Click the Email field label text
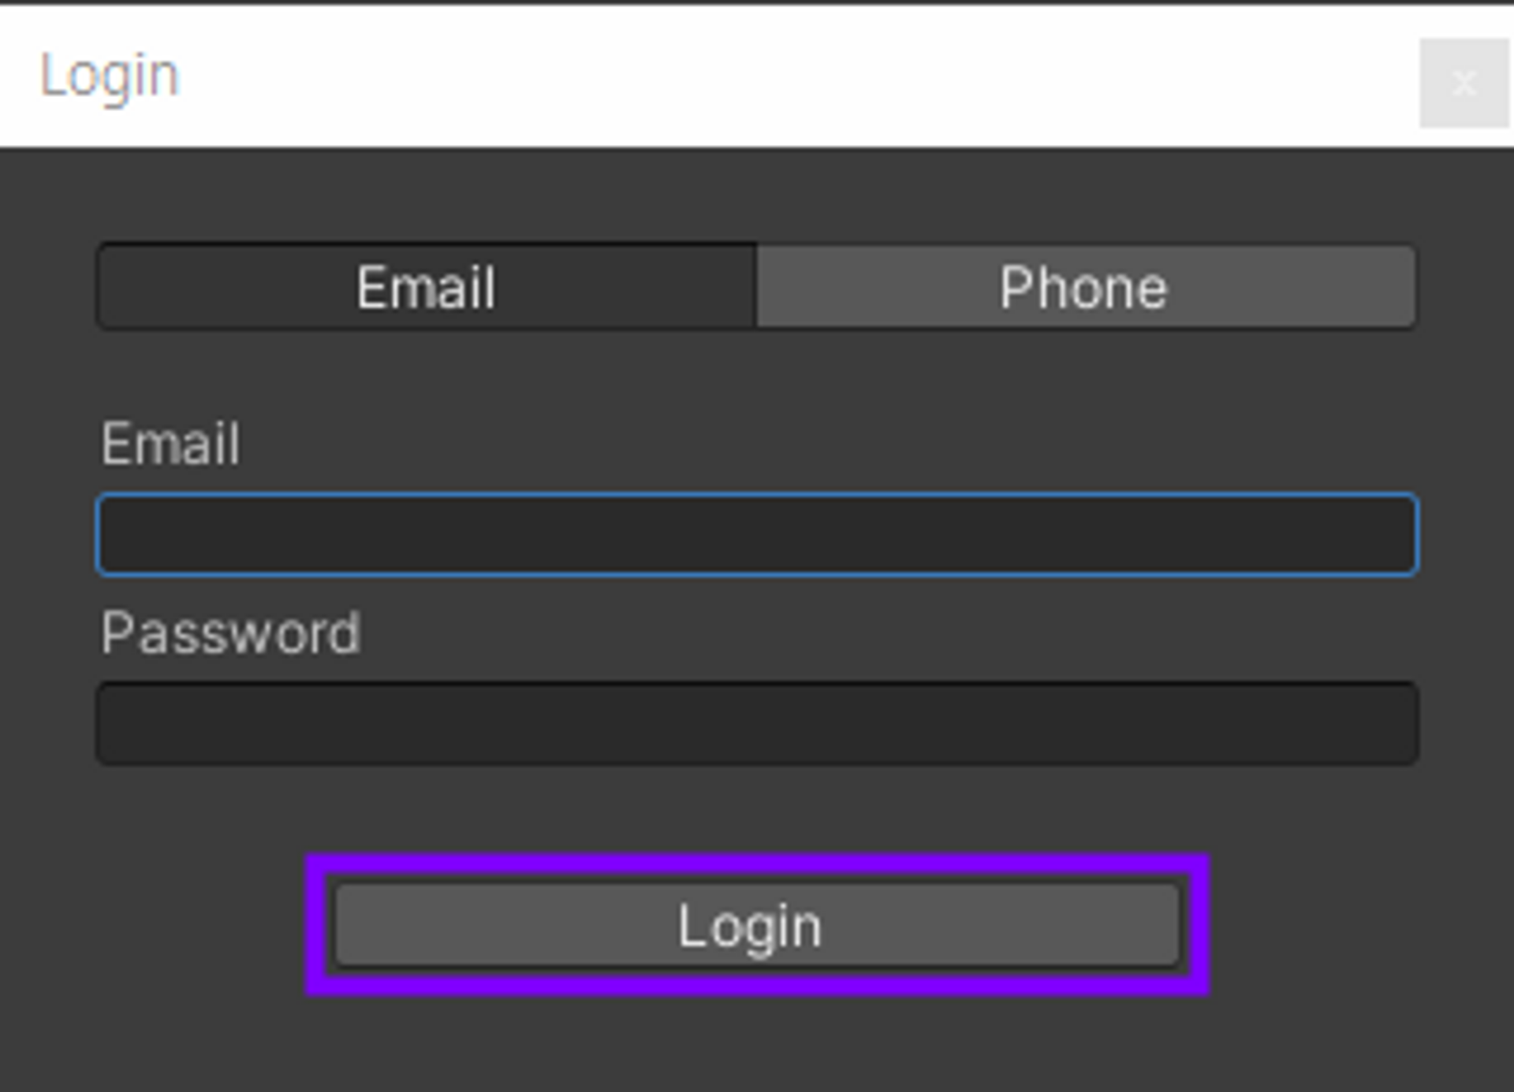Image resolution: width=1514 pixels, height=1092 pixels. point(170,444)
